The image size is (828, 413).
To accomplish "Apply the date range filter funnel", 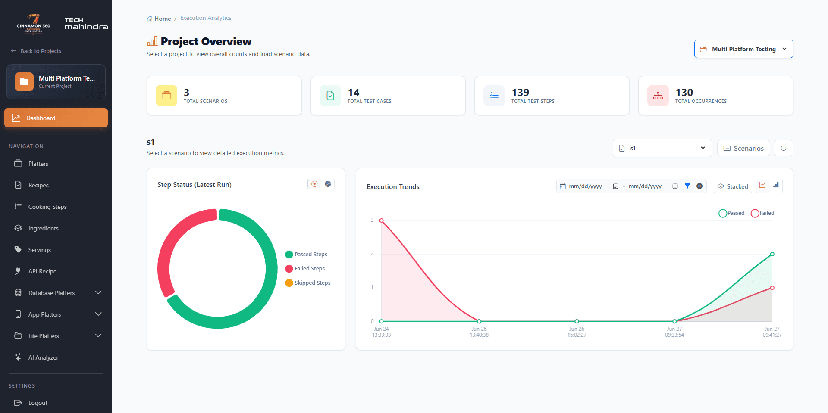I will pyautogui.click(x=687, y=186).
